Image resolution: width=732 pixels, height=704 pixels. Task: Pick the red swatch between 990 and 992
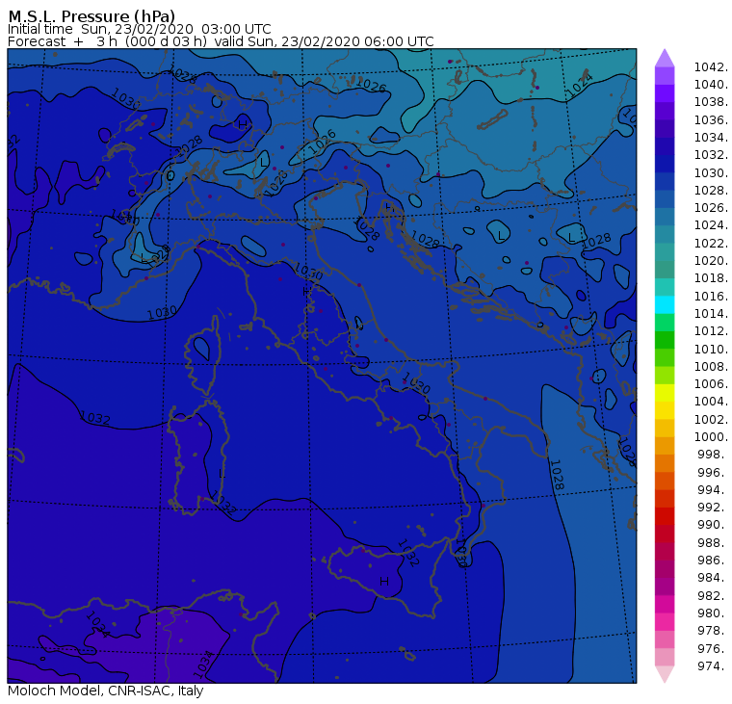(x=665, y=516)
